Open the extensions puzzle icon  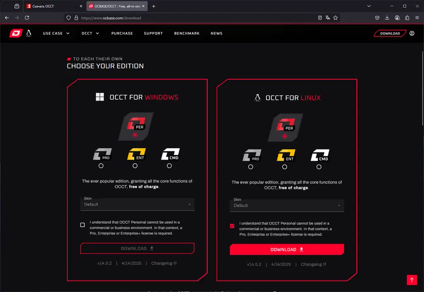click(407, 18)
